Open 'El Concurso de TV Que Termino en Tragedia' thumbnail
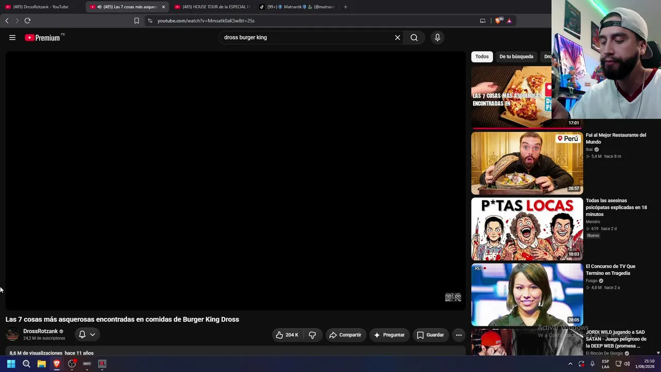This screenshot has width=661, height=372. (527, 295)
